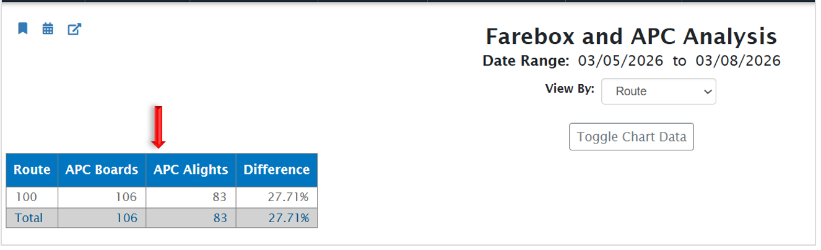821x250 pixels.
Task: Select route 100 in the table
Action: 26,197
